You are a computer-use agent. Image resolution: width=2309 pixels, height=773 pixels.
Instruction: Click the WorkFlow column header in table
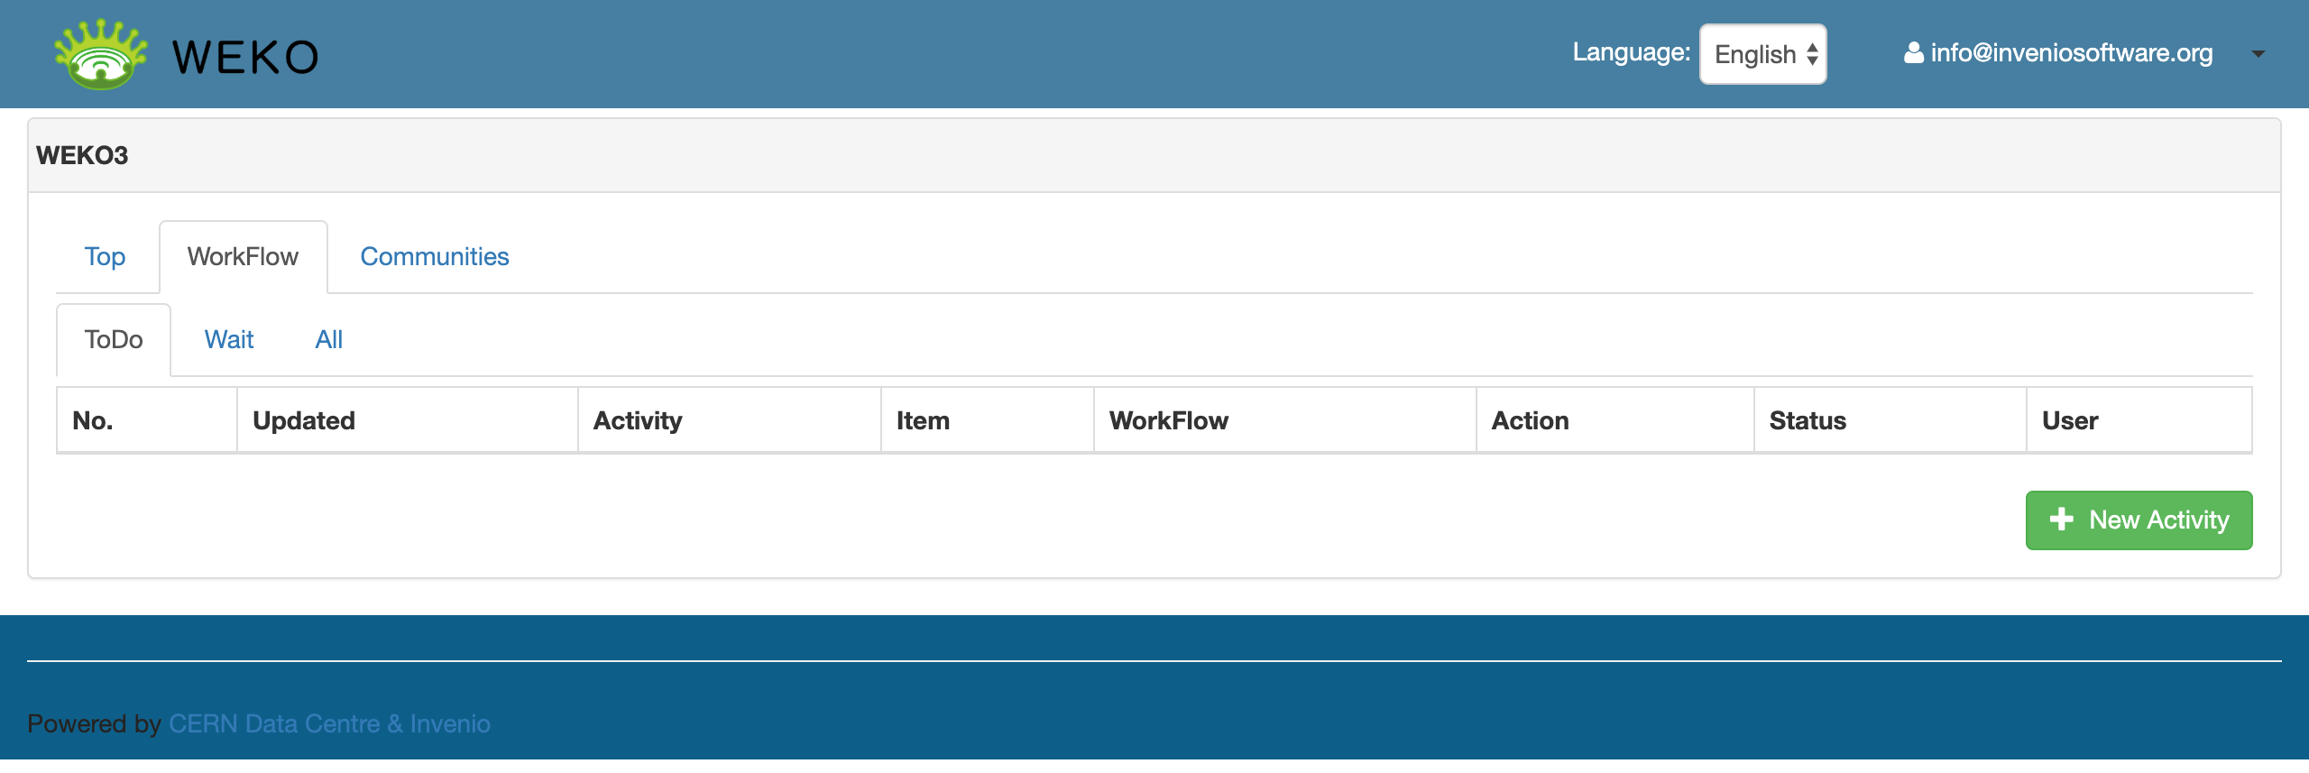tap(1169, 421)
